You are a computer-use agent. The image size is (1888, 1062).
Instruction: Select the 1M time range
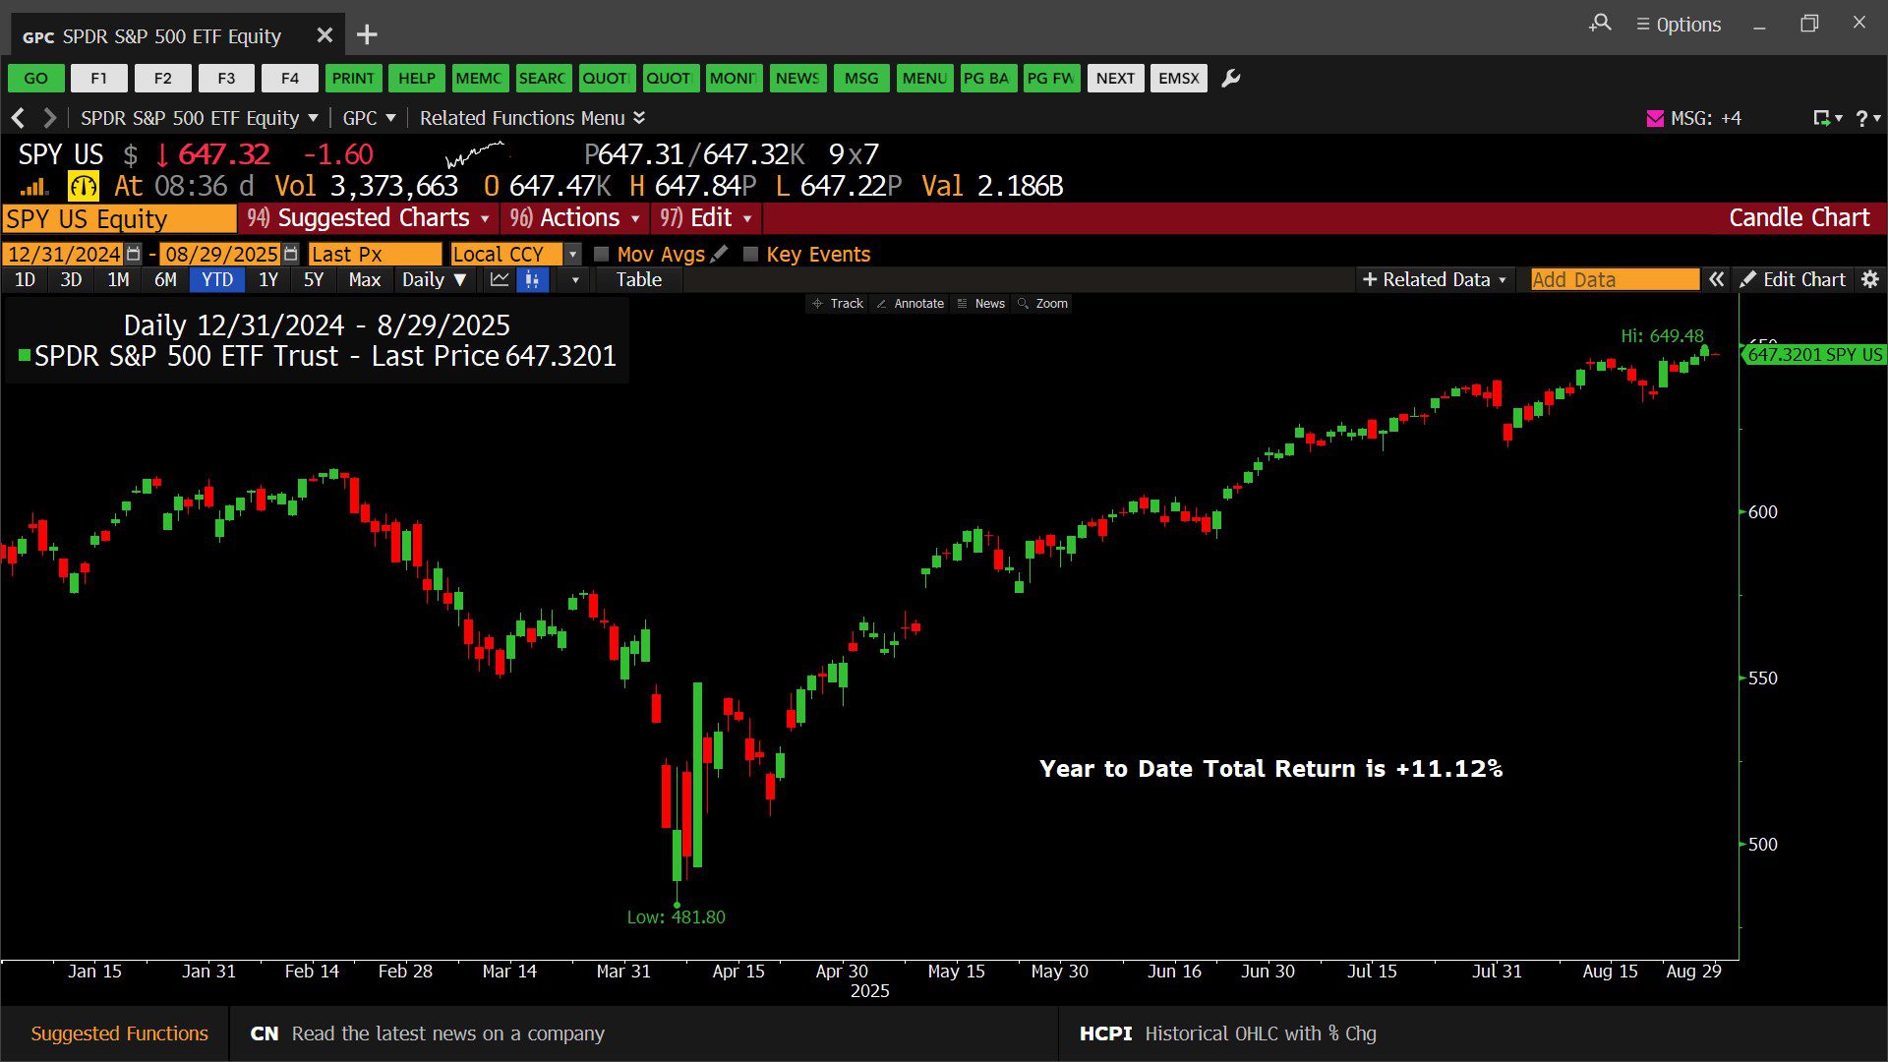click(x=118, y=280)
